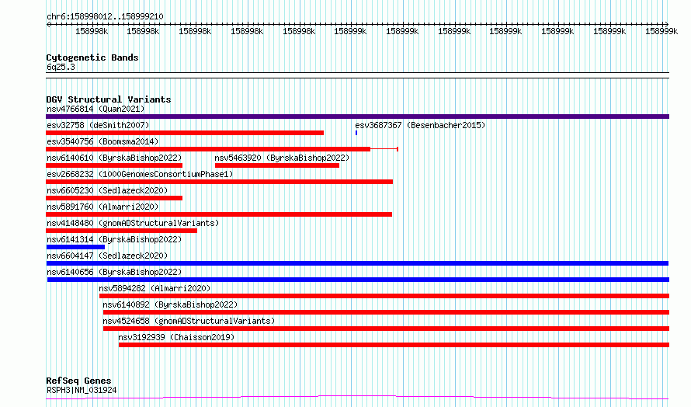Click the red nsv3192939 variant bar

click(394, 345)
